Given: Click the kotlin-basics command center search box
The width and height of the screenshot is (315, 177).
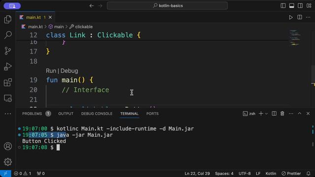Looking at the screenshot, I should click(x=167, y=5).
